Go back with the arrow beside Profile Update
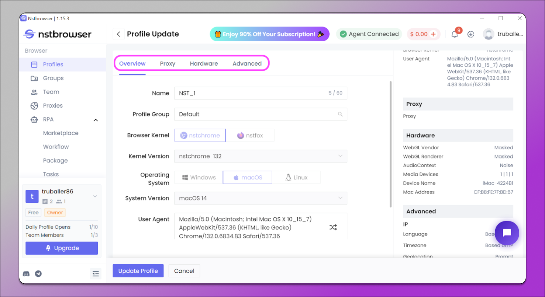Image resolution: width=545 pixels, height=297 pixels. [118, 34]
